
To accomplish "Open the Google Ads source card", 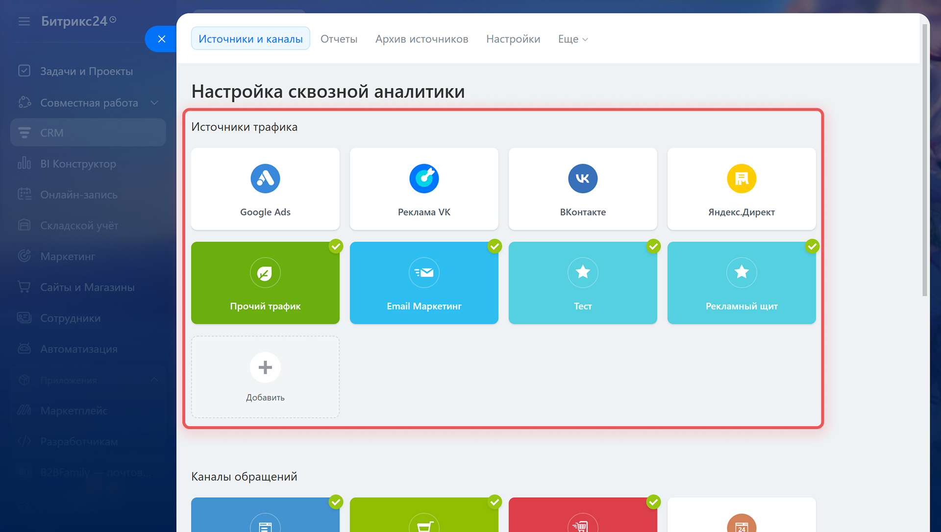I will pos(265,189).
